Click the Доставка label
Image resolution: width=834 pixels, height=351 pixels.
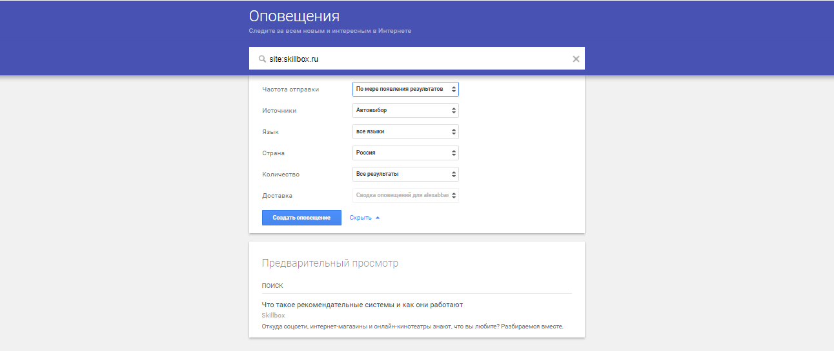[278, 196]
